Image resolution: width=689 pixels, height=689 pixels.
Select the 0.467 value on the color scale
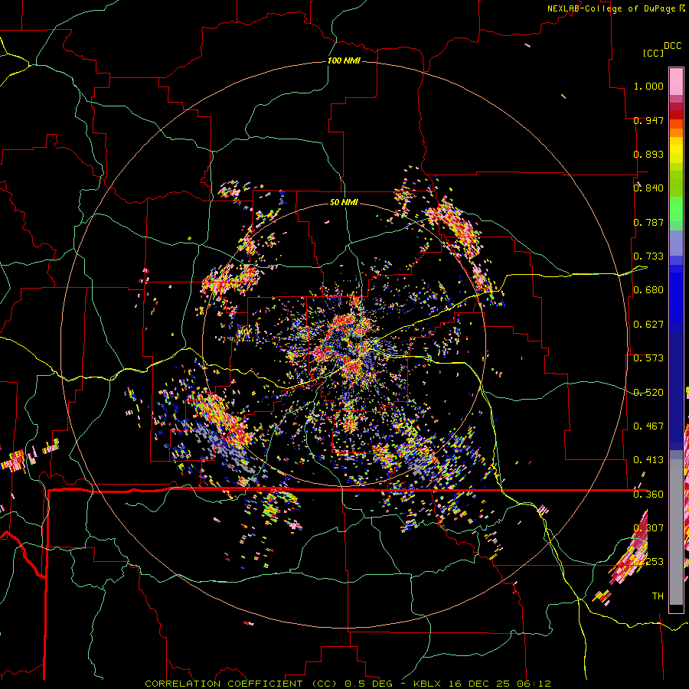pyautogui.click(x=648, y=426)
